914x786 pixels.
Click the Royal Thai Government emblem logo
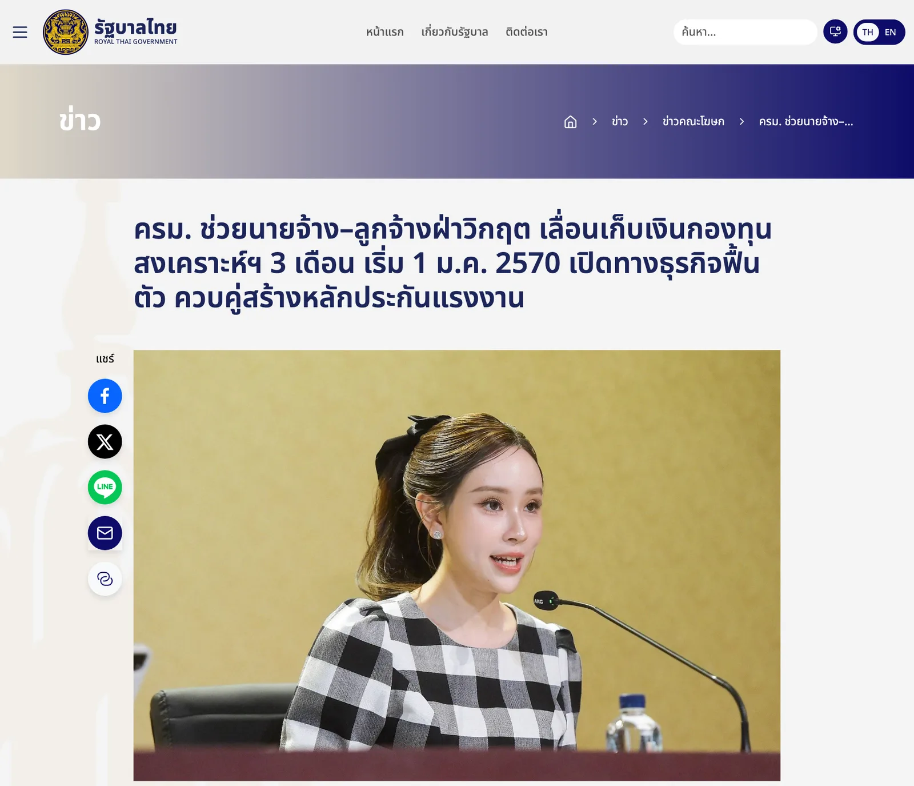click(66, 32)
